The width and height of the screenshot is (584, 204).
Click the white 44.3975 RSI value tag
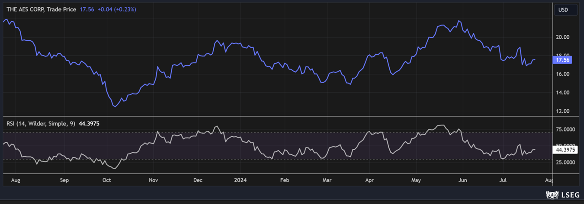[565, 150]
